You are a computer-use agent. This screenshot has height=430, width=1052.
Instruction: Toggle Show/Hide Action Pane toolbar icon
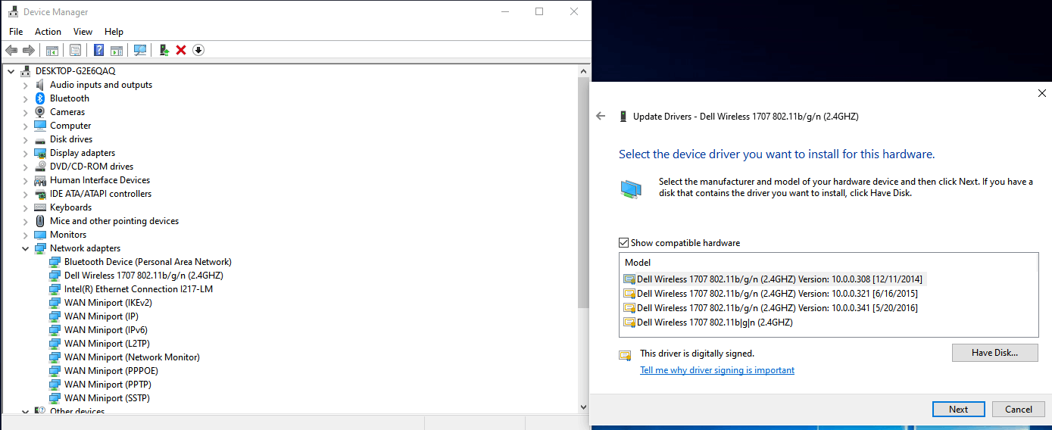point(117,50)
